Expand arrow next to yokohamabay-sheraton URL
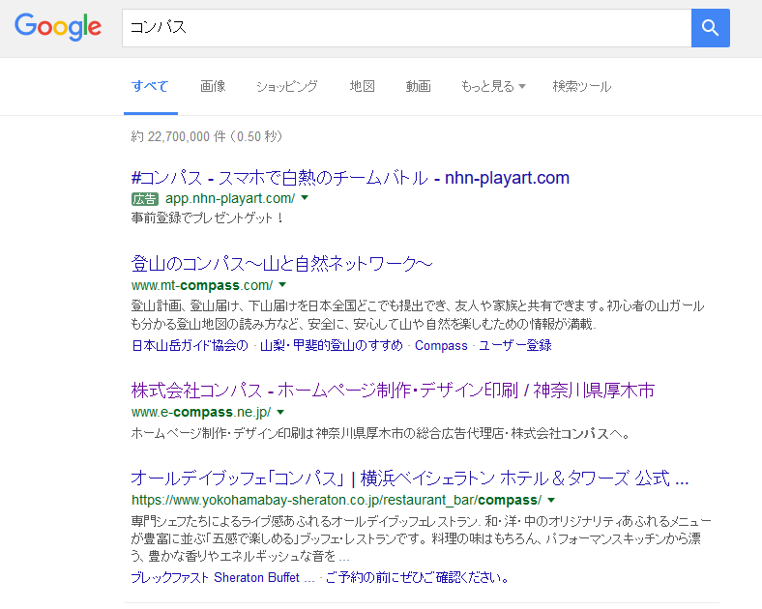Viewport: 762px width, 609px height. point(551,500)
